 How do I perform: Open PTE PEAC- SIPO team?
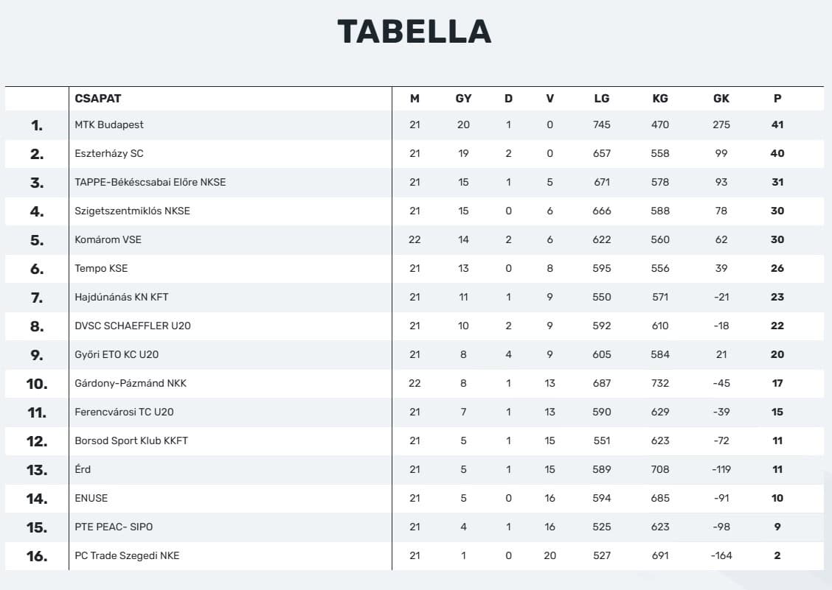pos(114,527)
